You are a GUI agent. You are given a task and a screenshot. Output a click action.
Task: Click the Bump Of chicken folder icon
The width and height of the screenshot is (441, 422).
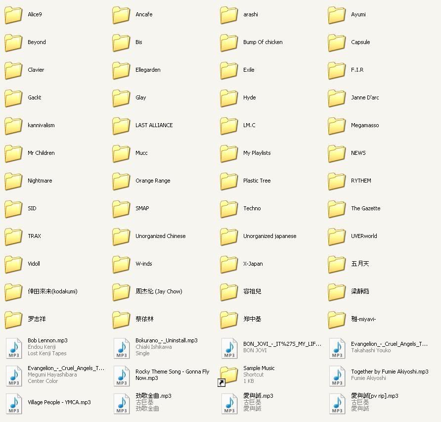pos(228,43)
